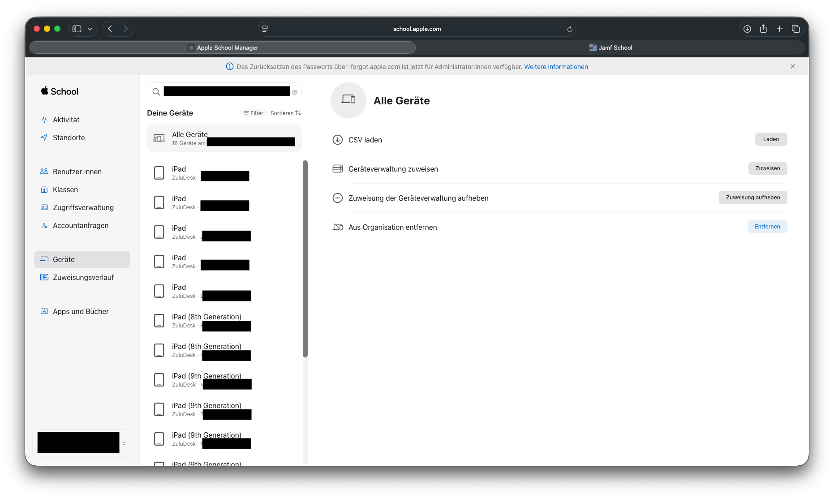Click the Weitere Informationen link
This screenshot has height=499, width=834.
(x=556, y=67)
